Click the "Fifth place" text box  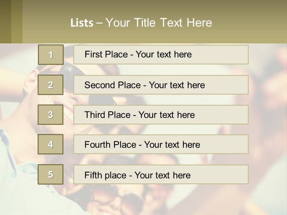[x=161, y=175]
